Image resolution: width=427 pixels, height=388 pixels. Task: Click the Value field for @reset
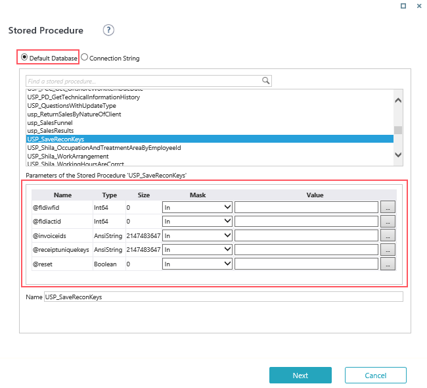(x=306, y=264)
